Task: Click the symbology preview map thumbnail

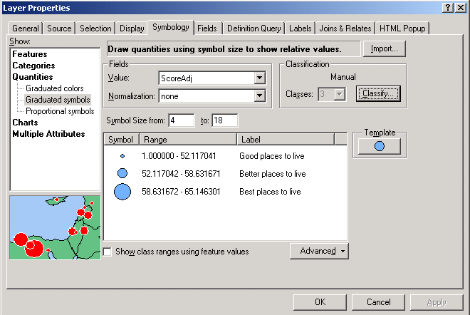Action: click(55, 227)
